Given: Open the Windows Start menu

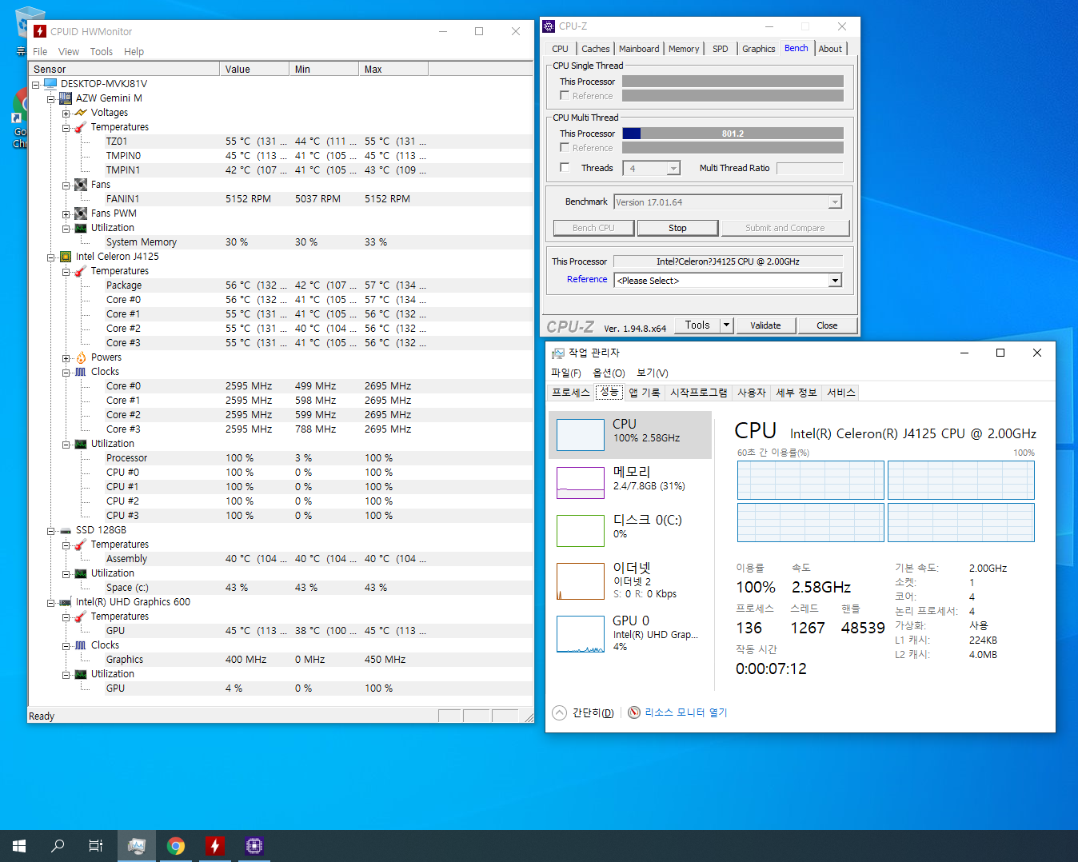Looking at the screenshot, I should pyautogui.click(x=19, y=846).
